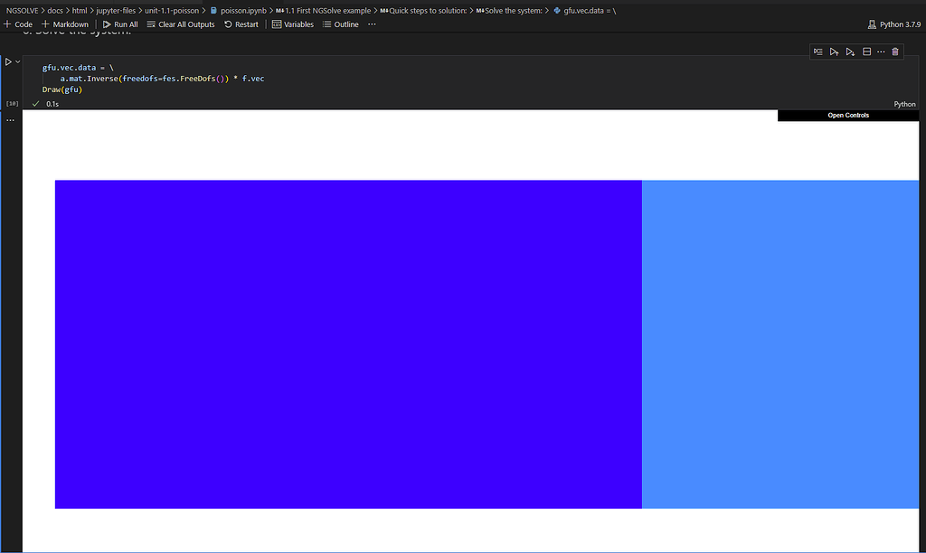Run All notebook cells
926x553 pixels.
(120, 24)
